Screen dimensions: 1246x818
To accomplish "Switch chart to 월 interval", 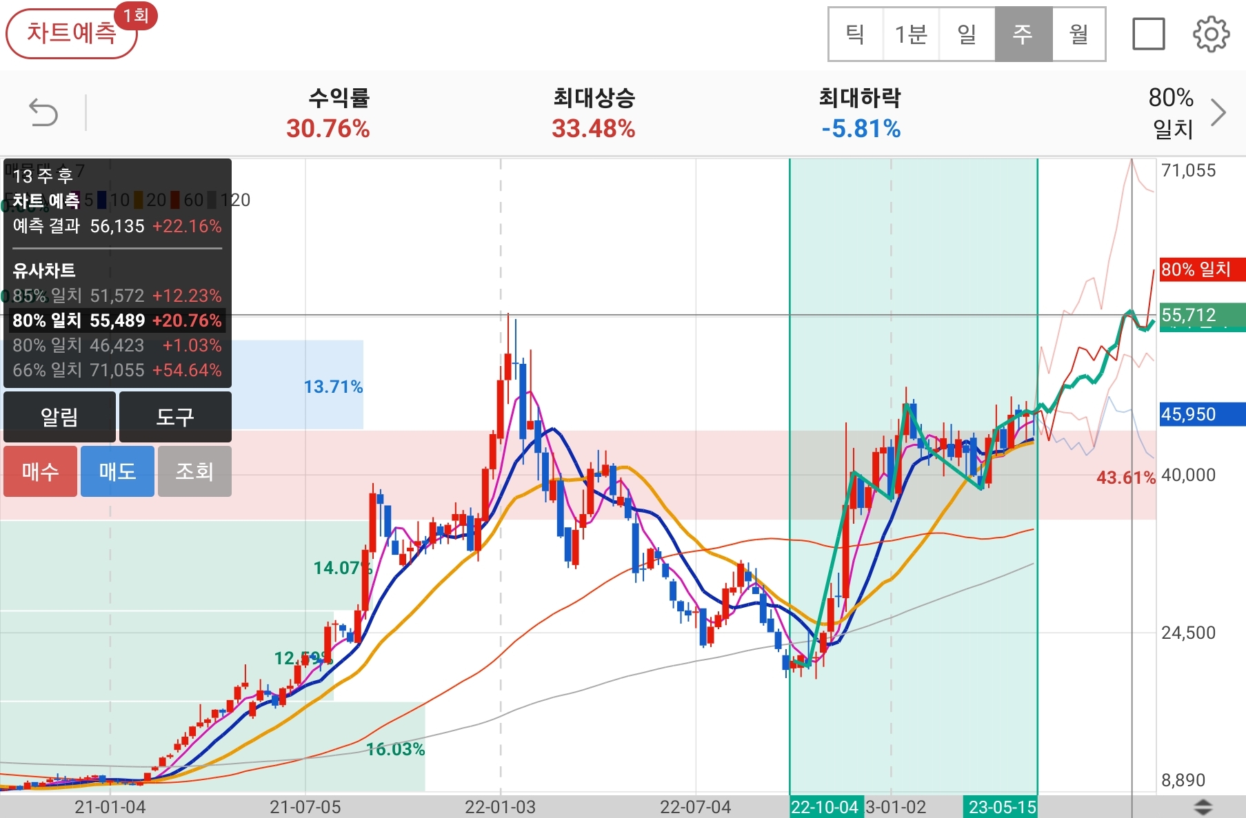I will [x=1079, y=34].
